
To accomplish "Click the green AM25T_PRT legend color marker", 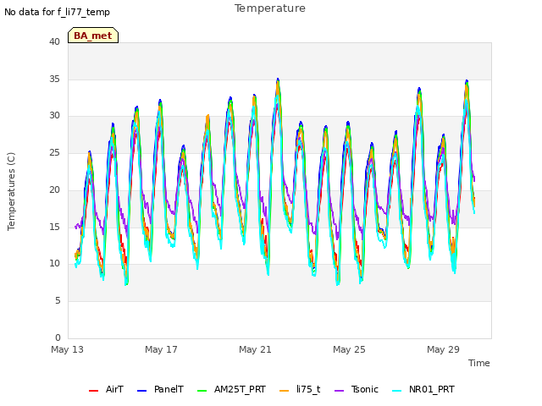I will (x=202, y=391).
